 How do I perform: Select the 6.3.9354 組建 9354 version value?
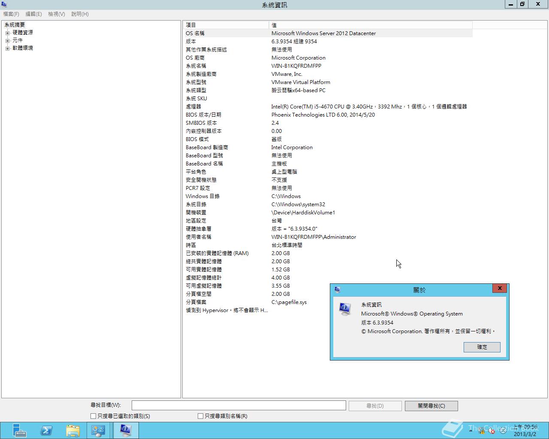[294, 41]
